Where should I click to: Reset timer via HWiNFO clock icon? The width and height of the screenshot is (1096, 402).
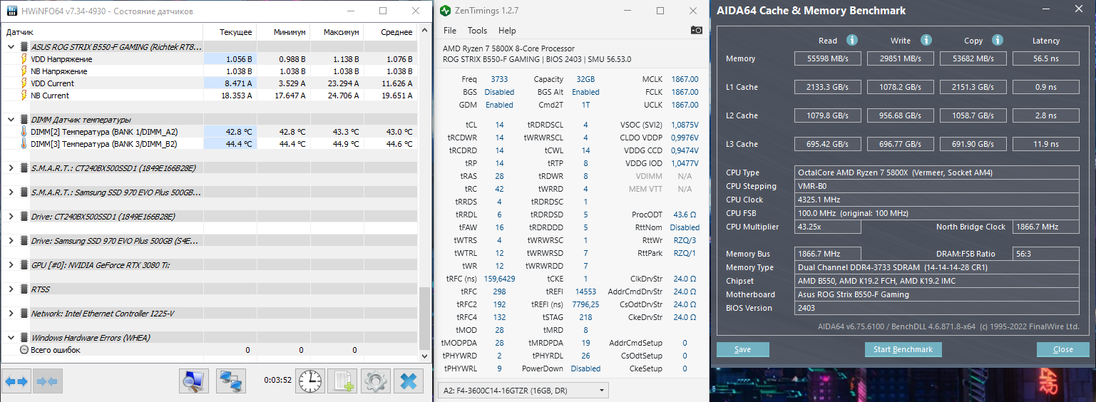[x=310, y=381]
